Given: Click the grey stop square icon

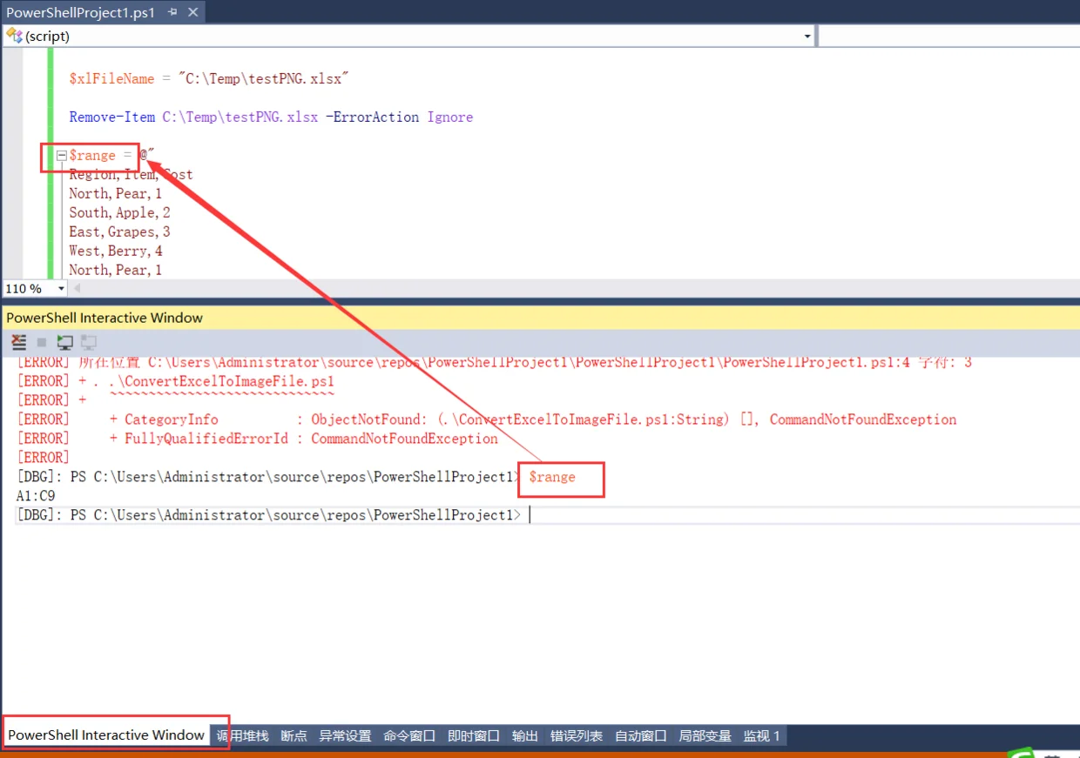Looking at the screenshot, I should [42, 343].
